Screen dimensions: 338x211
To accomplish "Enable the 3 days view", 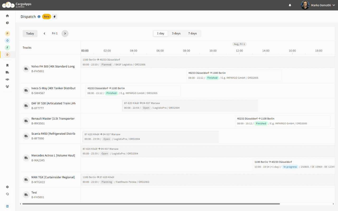I will [x=176, y=33].
